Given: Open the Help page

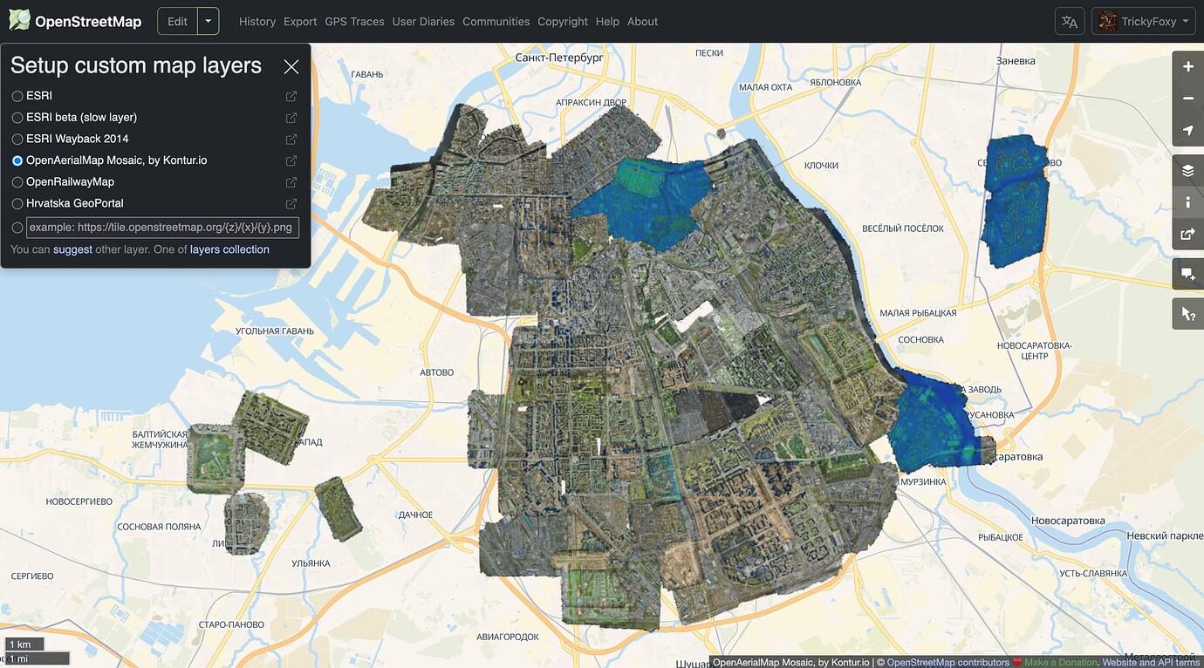Looking at the screenshot, I should (x=607, y=21).
